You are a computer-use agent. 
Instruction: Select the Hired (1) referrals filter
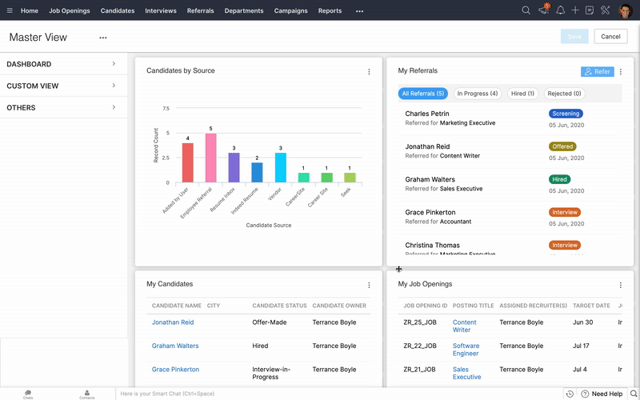click(x=523, y=94)
